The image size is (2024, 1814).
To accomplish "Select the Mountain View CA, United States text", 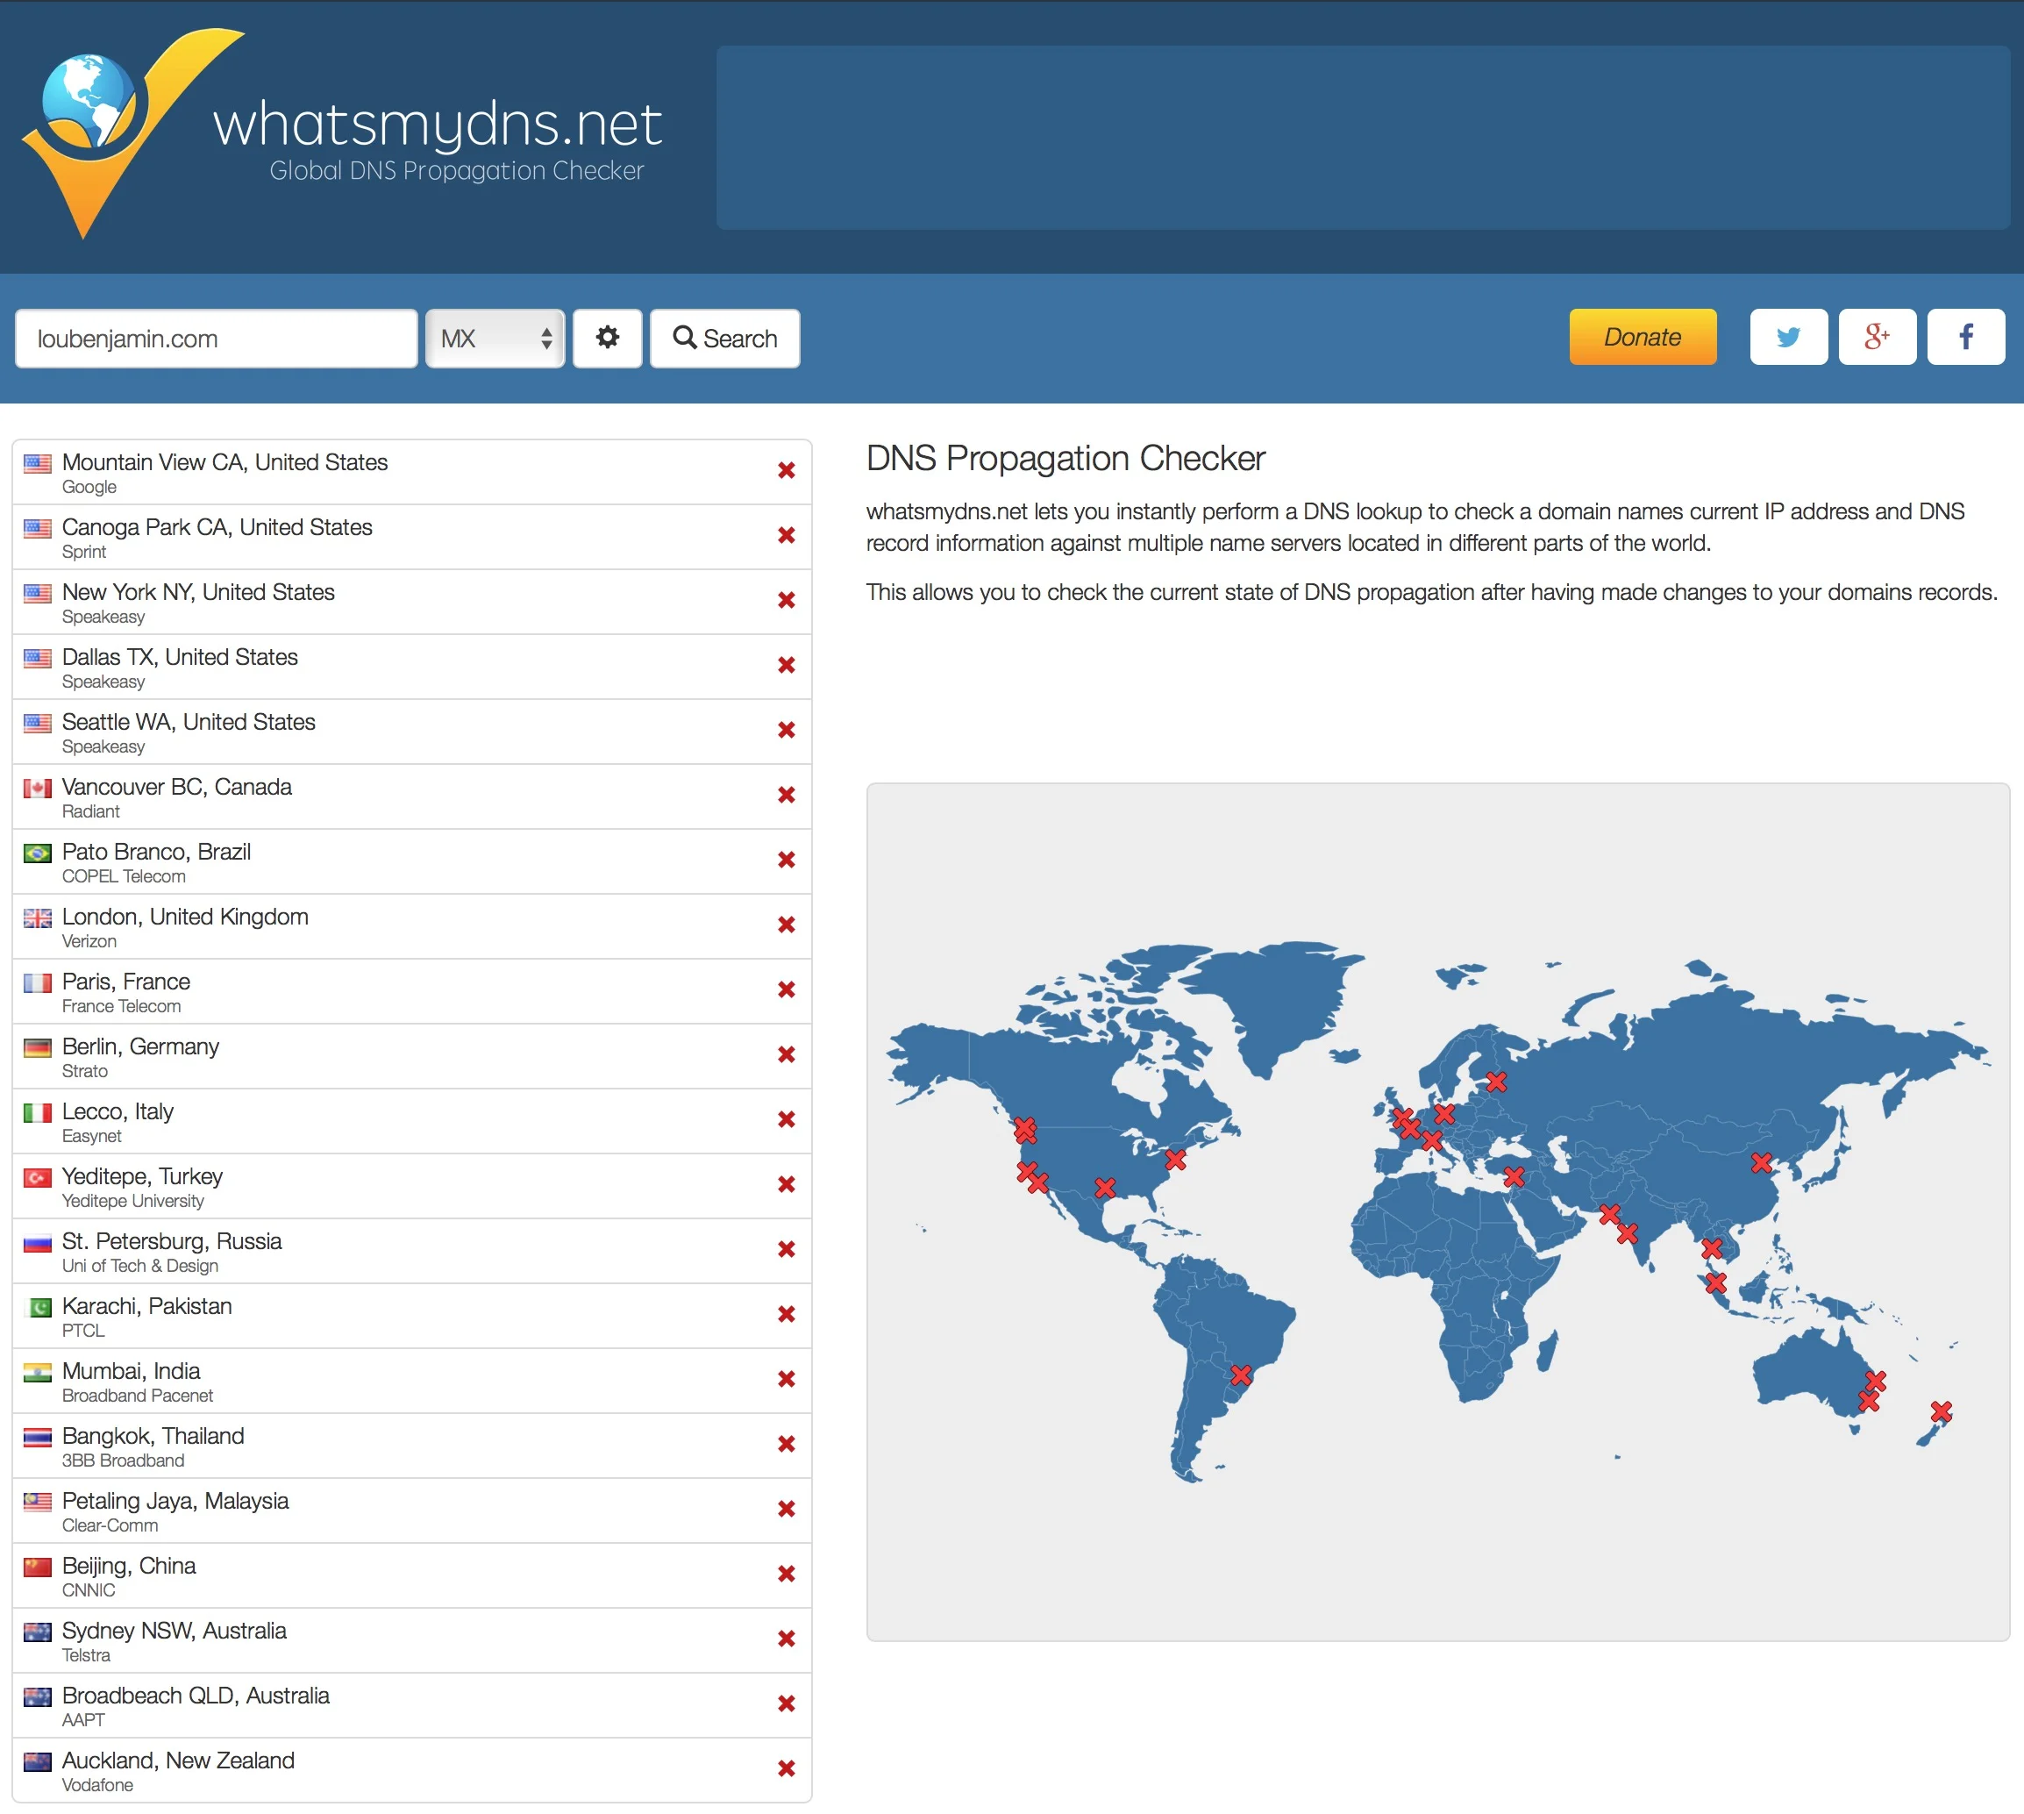I will [224, 461].
